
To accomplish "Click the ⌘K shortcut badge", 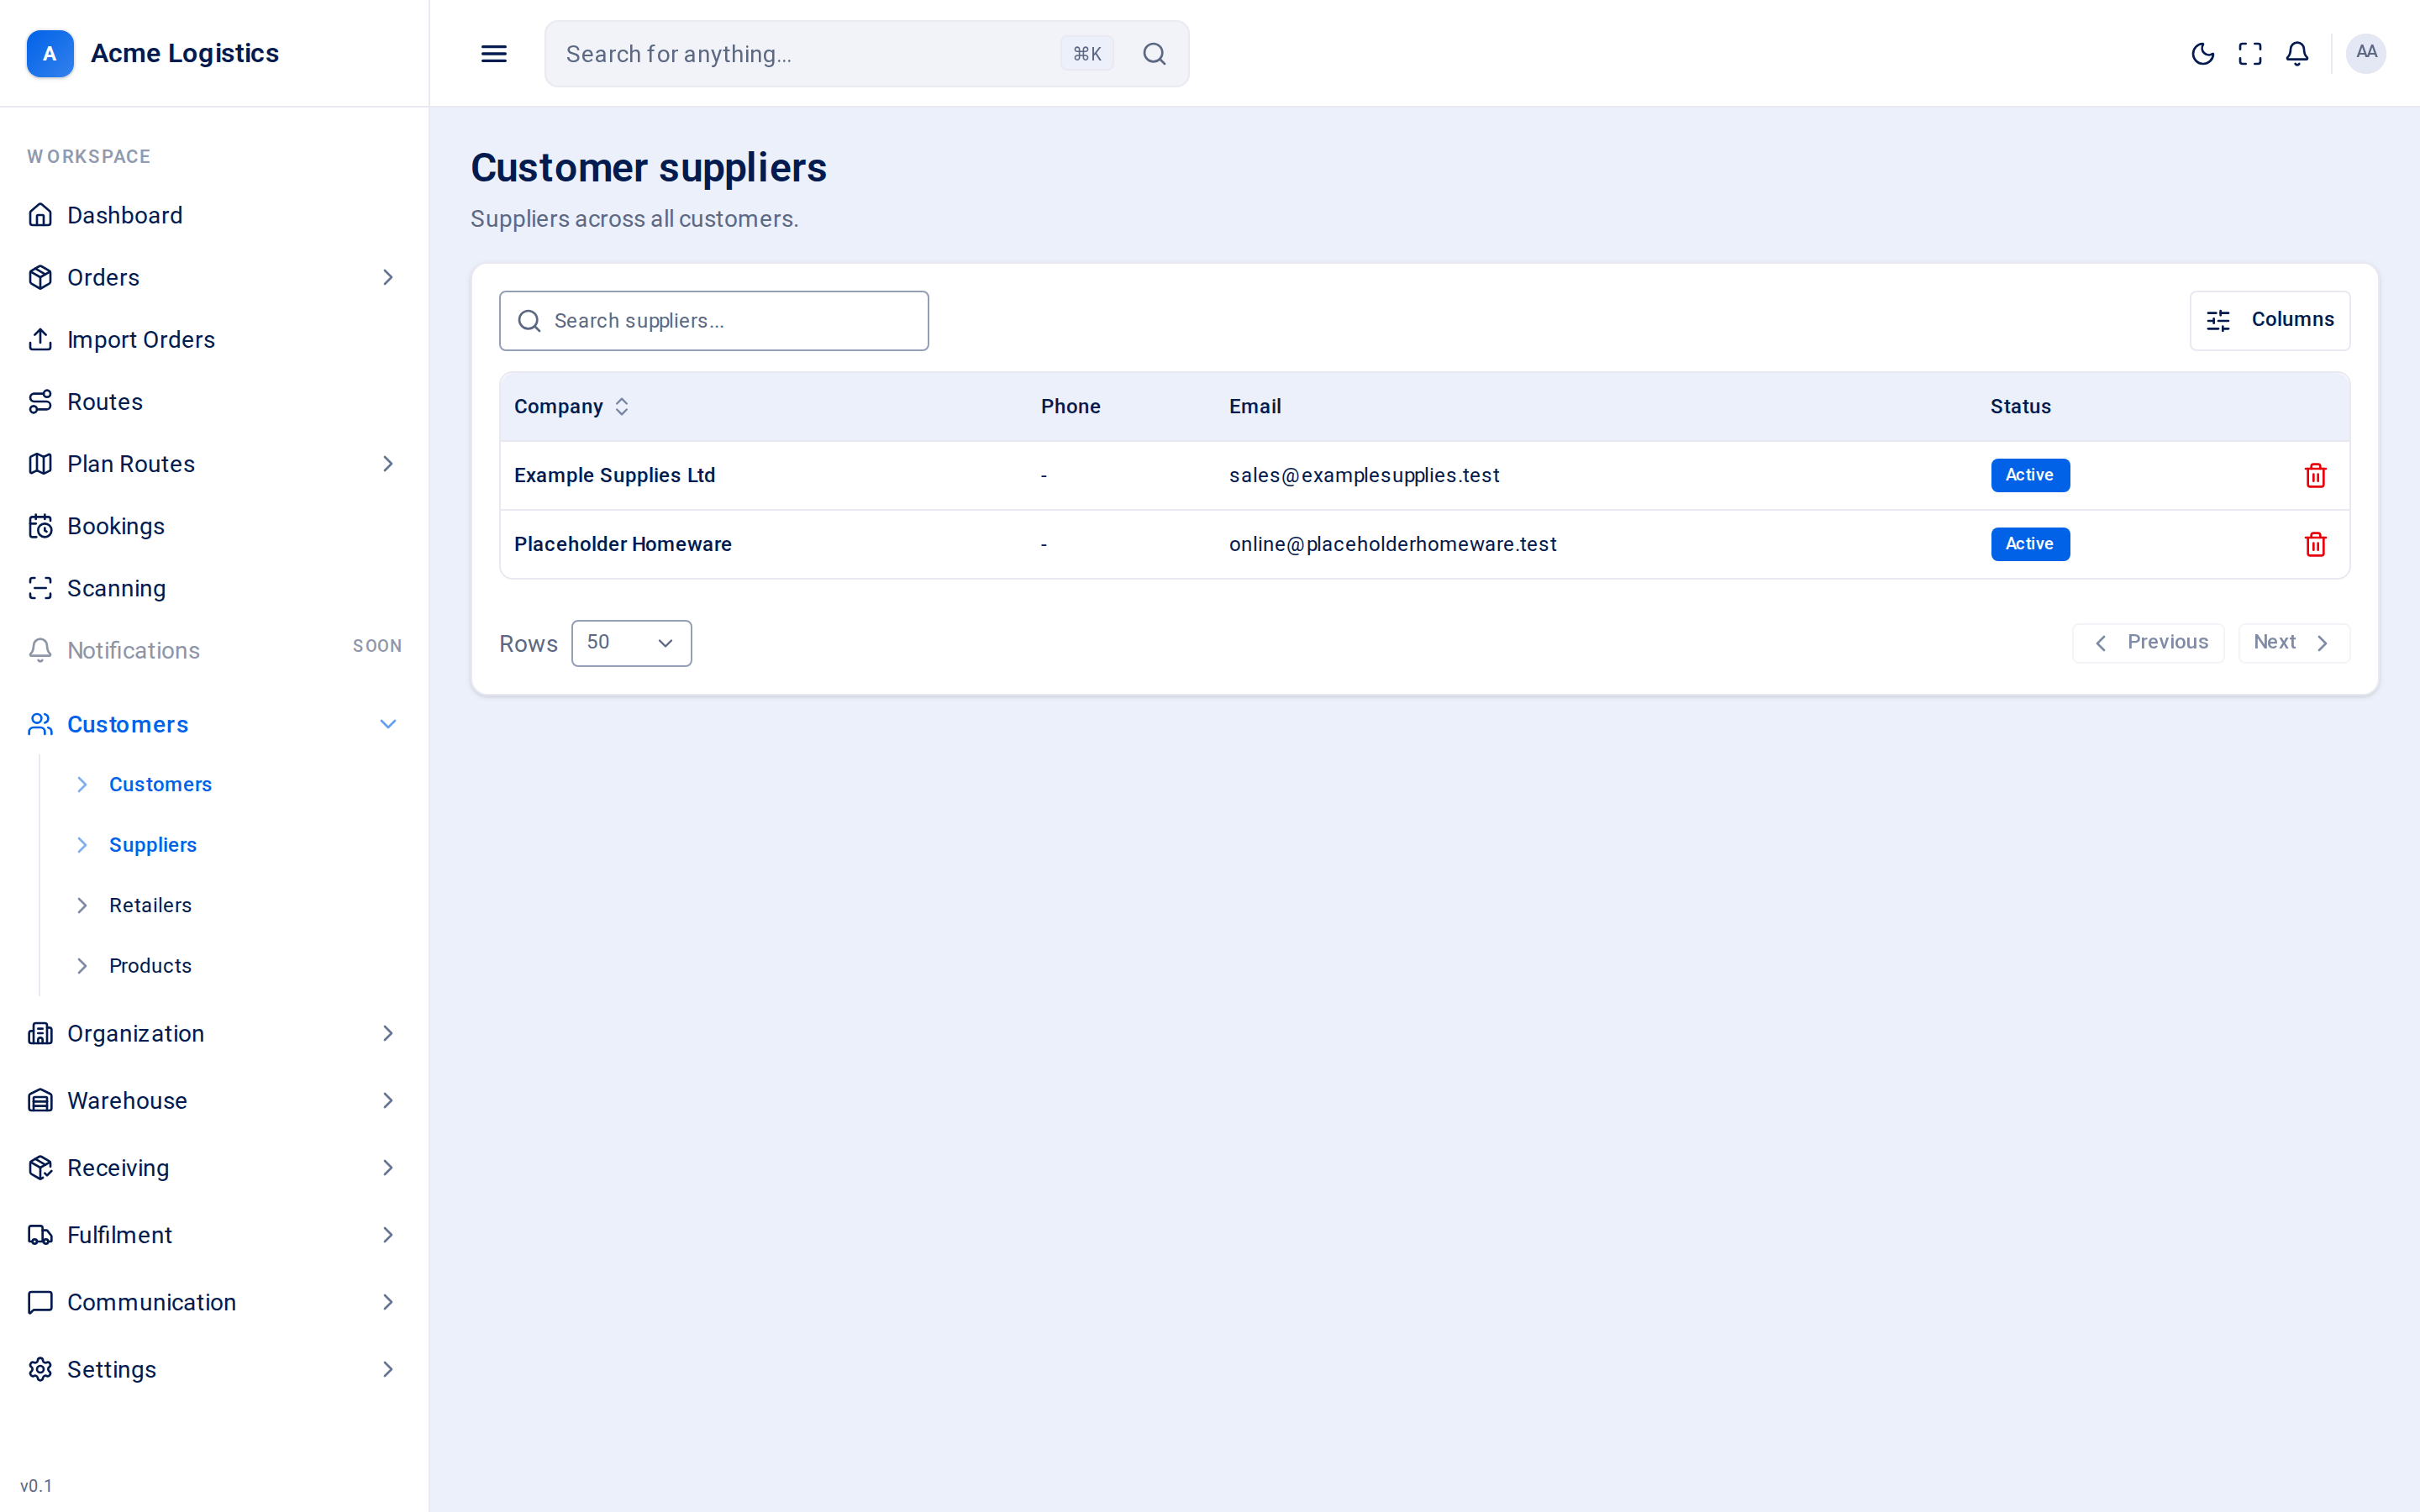I will pos(1086,54).
